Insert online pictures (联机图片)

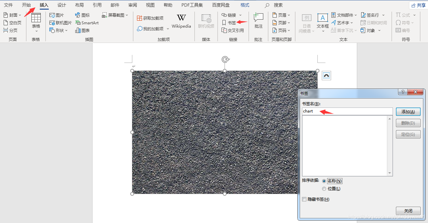60,23
